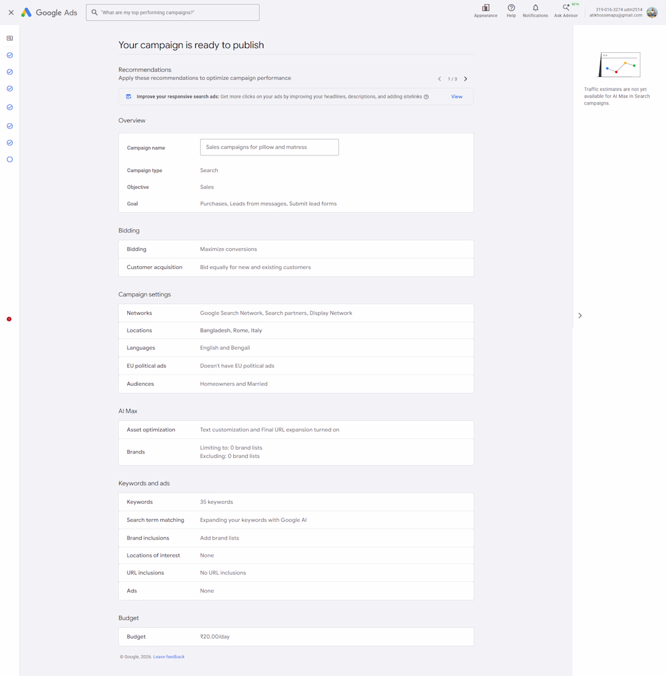Image resolution: width=666 pixels, height=676 pixels.
Task: Open the top overview icon in the left step rail
Action: 10,38
